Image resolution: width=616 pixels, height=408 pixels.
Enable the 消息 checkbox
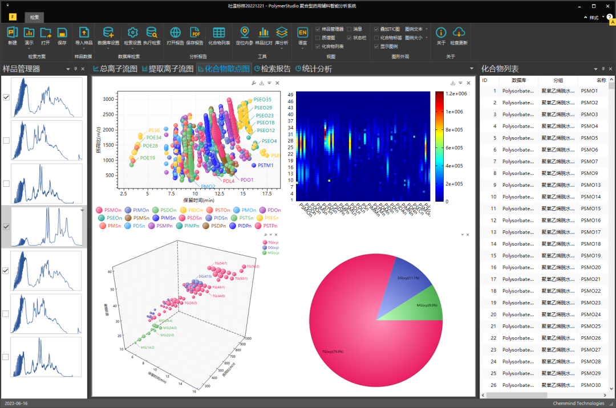349,29
